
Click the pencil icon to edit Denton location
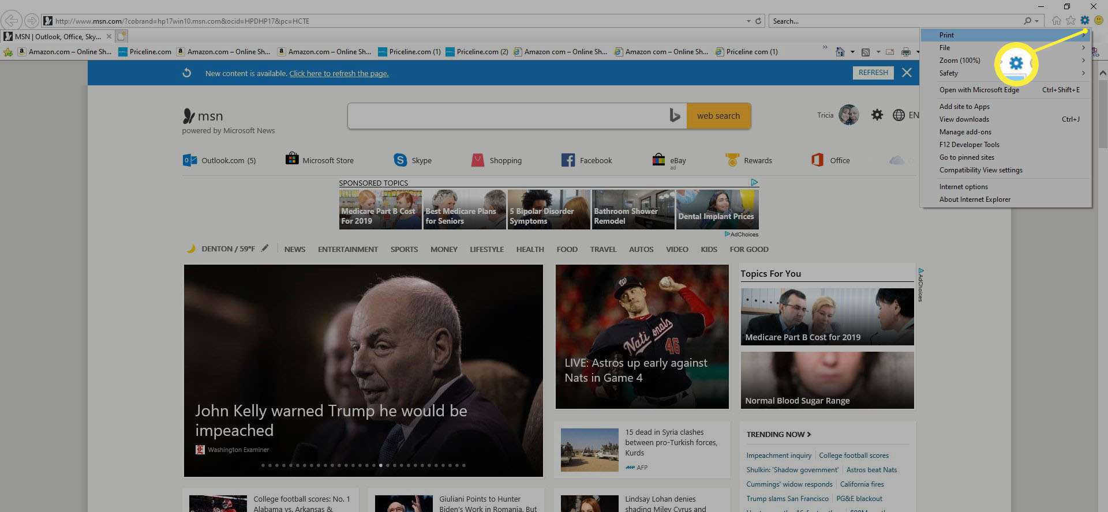click(x=265, y=249)
